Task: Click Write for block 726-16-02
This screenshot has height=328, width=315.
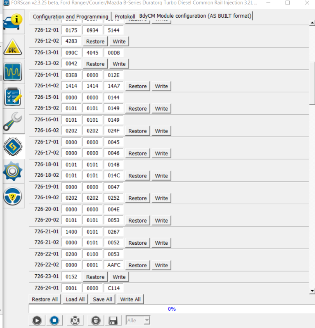Action: (161, 131)
